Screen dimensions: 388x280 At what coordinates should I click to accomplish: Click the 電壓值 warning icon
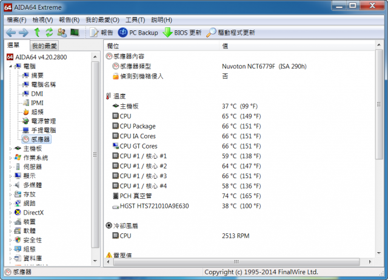click(109, 255)
